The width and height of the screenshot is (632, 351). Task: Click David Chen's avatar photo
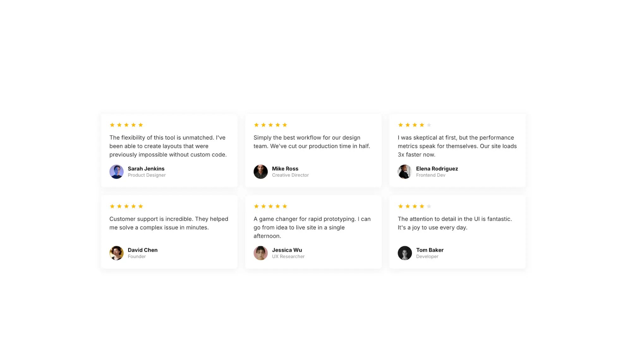[116, 253]
